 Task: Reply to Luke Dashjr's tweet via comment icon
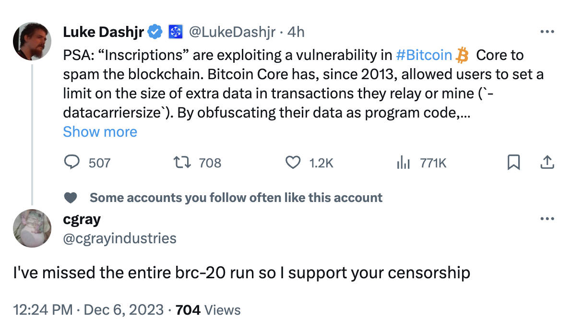click(x=72, y=163)
